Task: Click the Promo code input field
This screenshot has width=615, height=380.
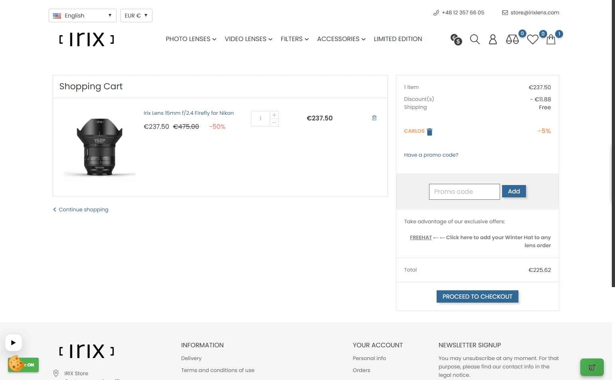Action: (464, 192)
